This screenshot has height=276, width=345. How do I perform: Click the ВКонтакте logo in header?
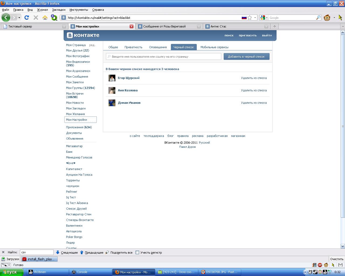83,35
